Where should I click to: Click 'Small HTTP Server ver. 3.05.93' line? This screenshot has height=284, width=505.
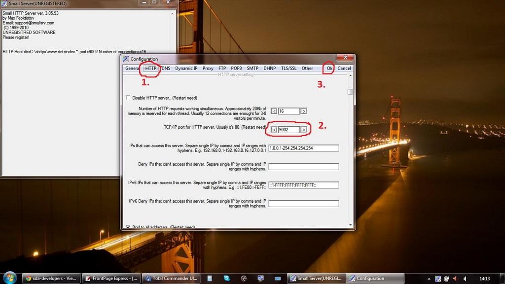31,13
